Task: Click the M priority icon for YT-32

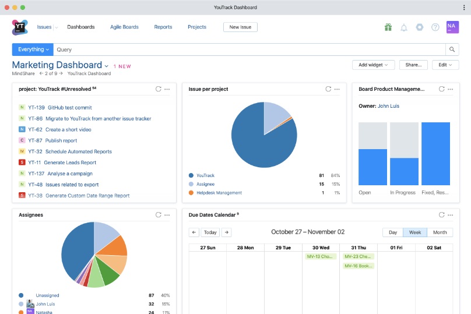Action: (x=22, y=151)
